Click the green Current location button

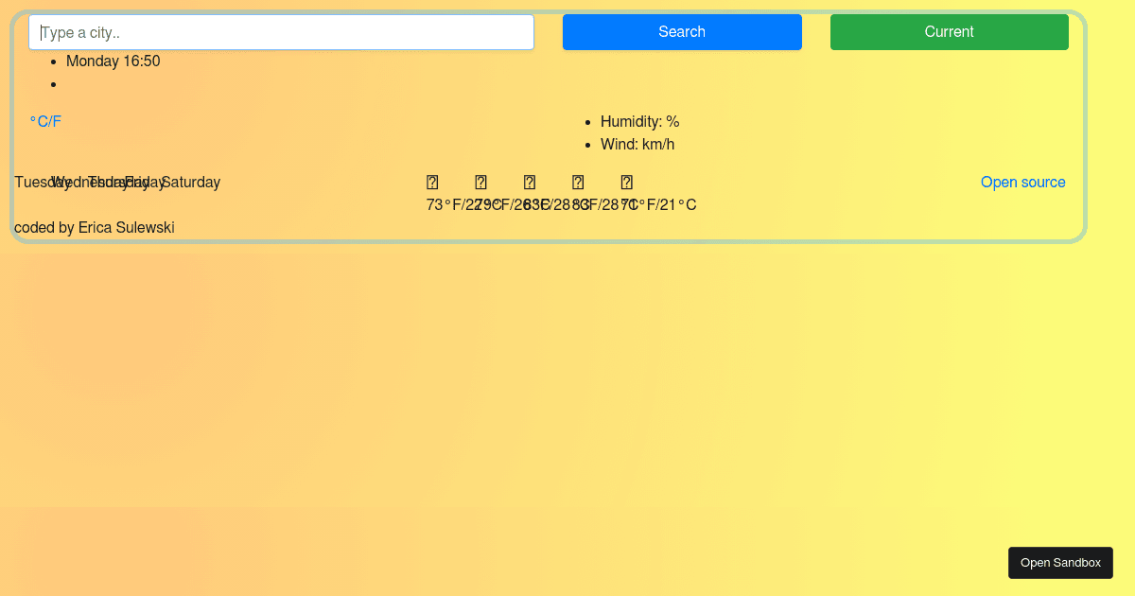[950, 32]
